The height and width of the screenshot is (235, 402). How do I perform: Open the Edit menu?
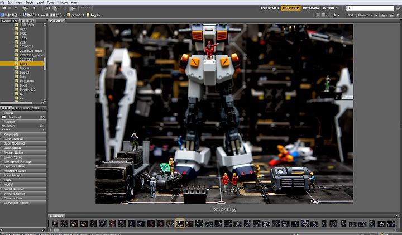10,3
